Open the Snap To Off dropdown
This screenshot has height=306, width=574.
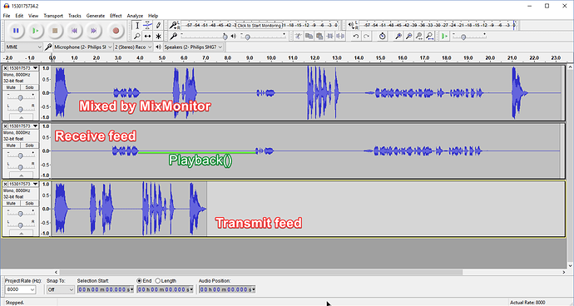61,289
